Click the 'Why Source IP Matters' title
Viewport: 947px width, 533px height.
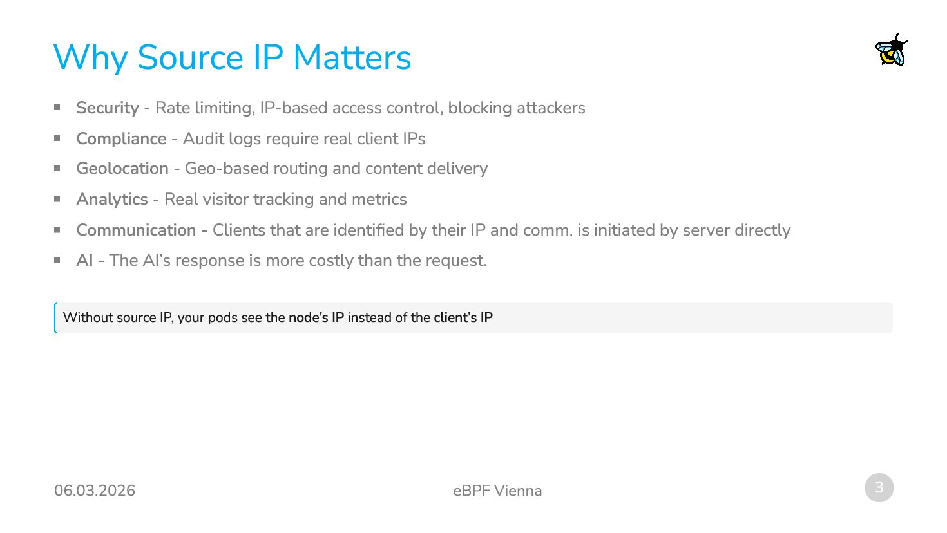pyautogui.click(x=232, y=57)
